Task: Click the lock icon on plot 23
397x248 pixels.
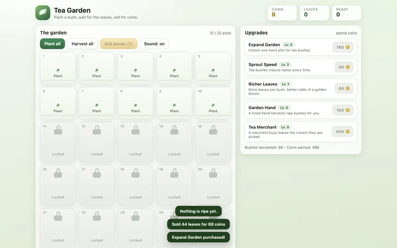Action: coord(135,216)
